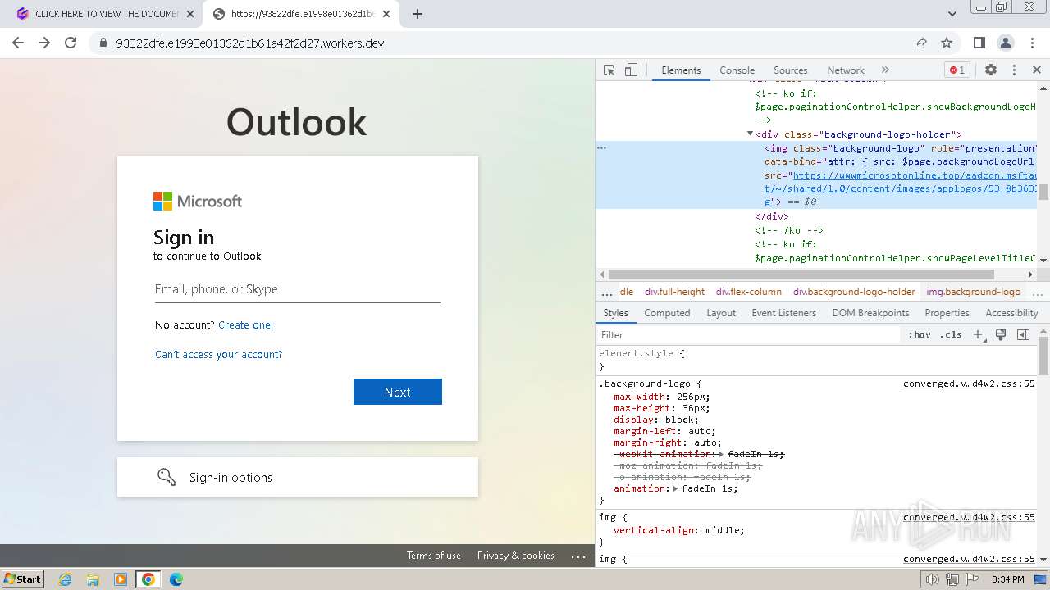Open the Layout tab
The image size is (1050, 590).
click(x=721, y=313)
